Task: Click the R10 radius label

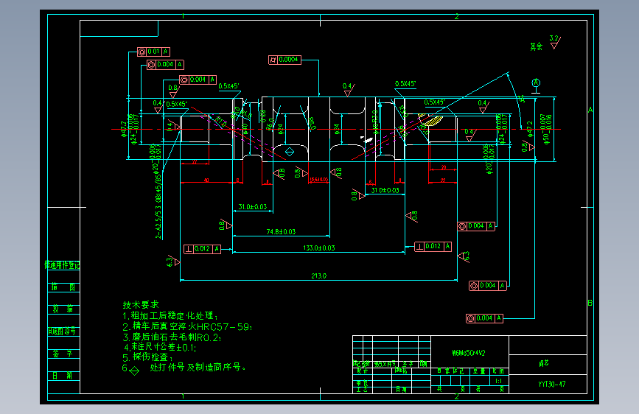Action: pyautogui.click(x=220, y=122)
